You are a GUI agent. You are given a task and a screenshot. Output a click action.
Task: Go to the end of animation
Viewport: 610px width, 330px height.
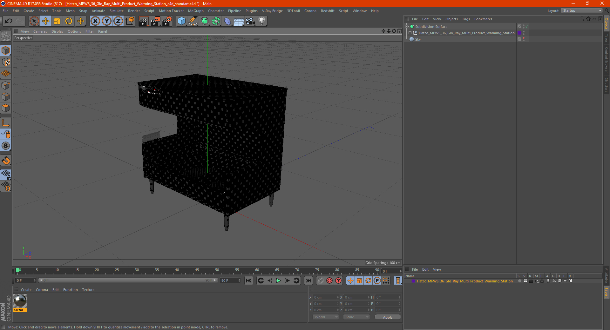(308, 280)
